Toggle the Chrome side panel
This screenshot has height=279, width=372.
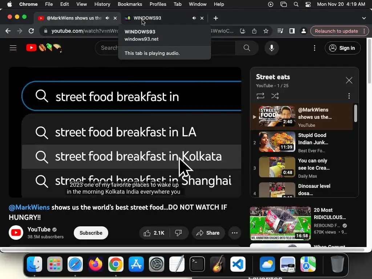click(292, 31)
